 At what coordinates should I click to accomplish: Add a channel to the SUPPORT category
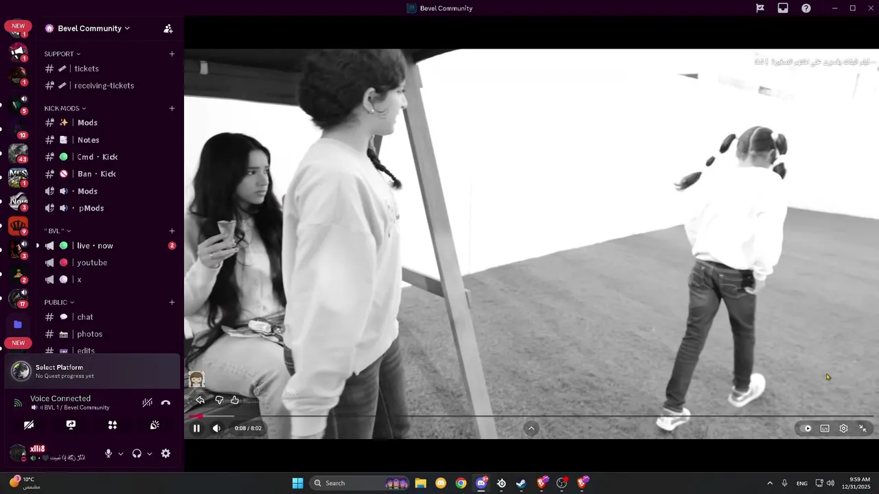[172, 54]
